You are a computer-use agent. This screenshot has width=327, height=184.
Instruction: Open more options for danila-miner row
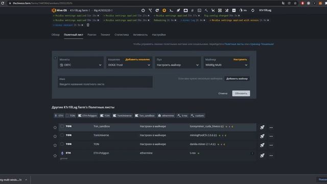(x=271, y=145)
